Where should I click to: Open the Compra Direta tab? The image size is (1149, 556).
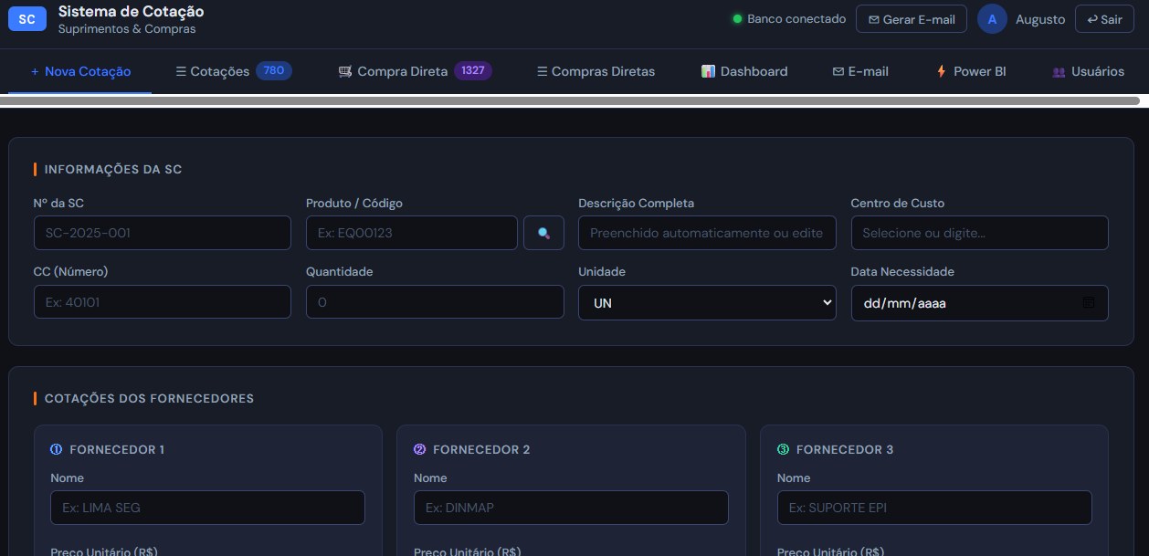[x=415, y=71]
